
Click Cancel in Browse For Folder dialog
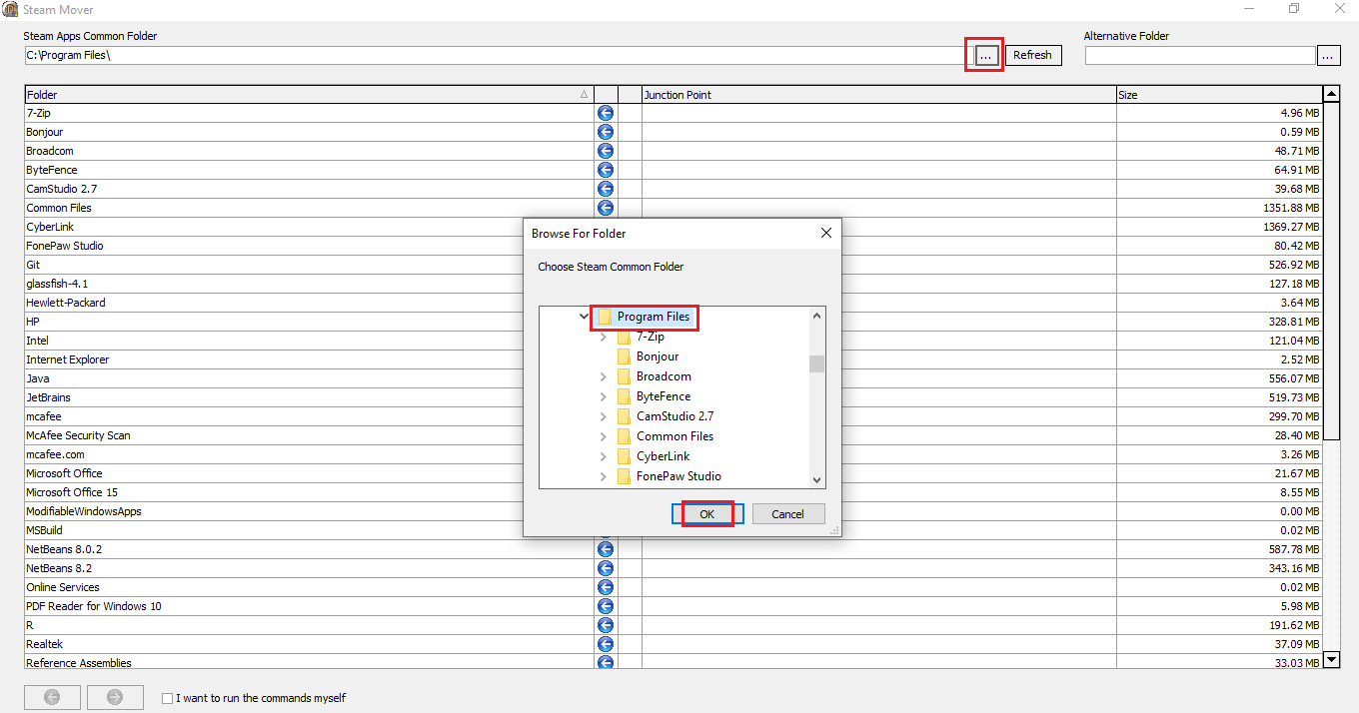tap(787, 514)
